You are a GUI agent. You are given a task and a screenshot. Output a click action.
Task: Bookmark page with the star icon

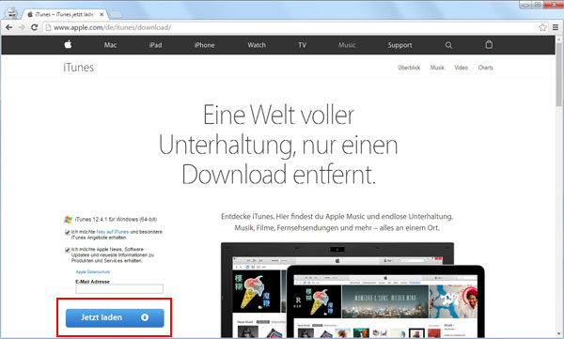(x=542, y=27)
